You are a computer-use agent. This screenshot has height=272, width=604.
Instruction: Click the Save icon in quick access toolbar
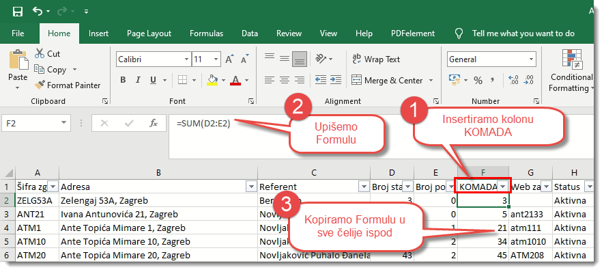[x=17, y=12]
